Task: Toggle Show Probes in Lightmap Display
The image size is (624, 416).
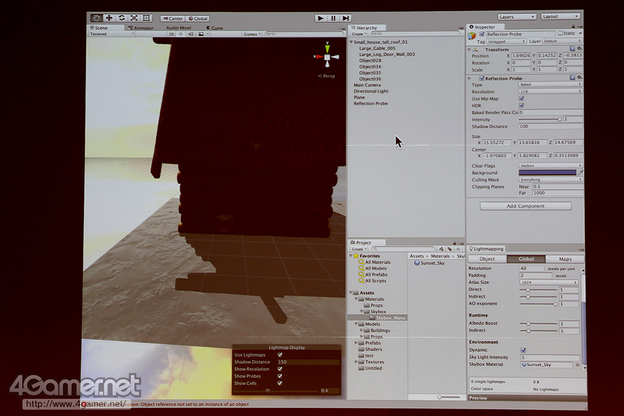Action: (280, 376)
